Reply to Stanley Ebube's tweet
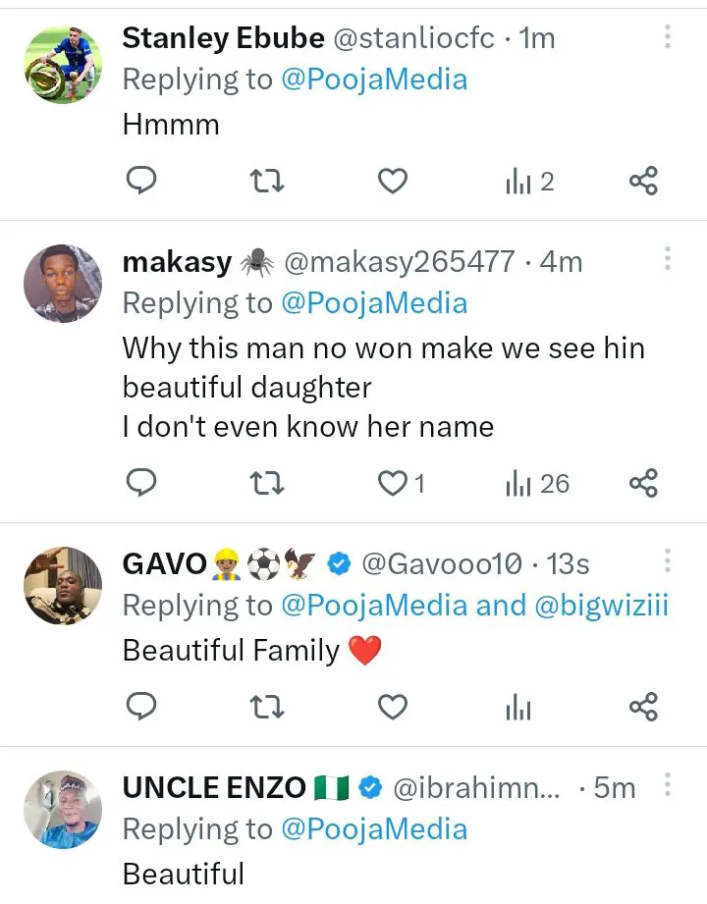 142,181
